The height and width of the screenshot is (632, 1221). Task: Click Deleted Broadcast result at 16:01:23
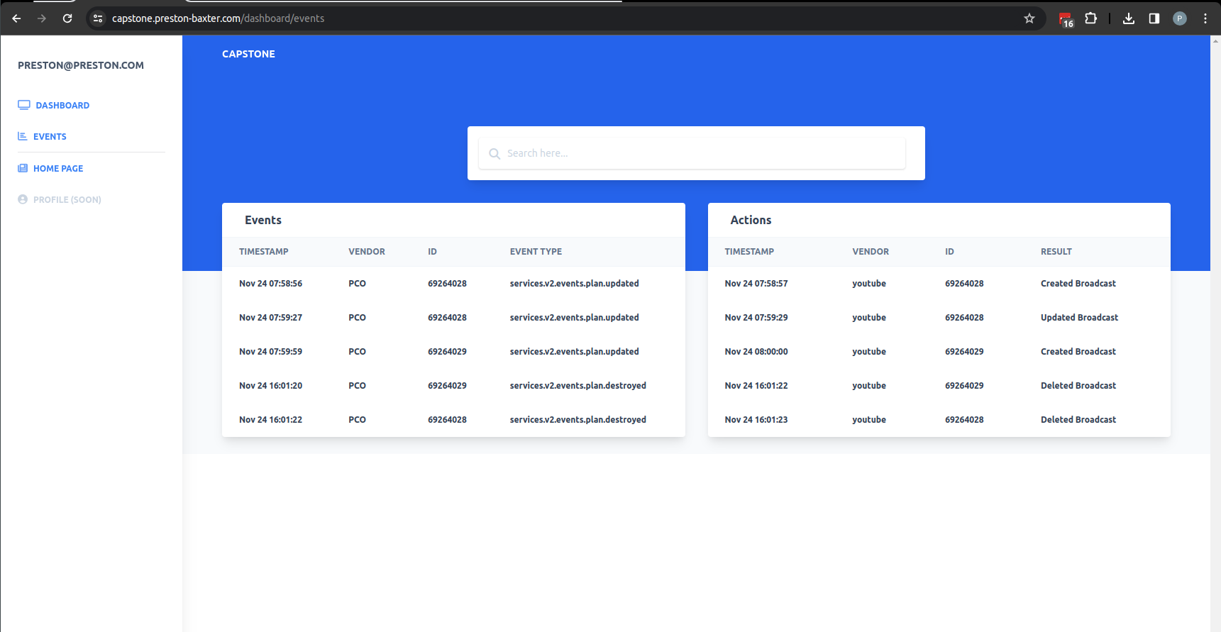click(x=1078, y=420)
